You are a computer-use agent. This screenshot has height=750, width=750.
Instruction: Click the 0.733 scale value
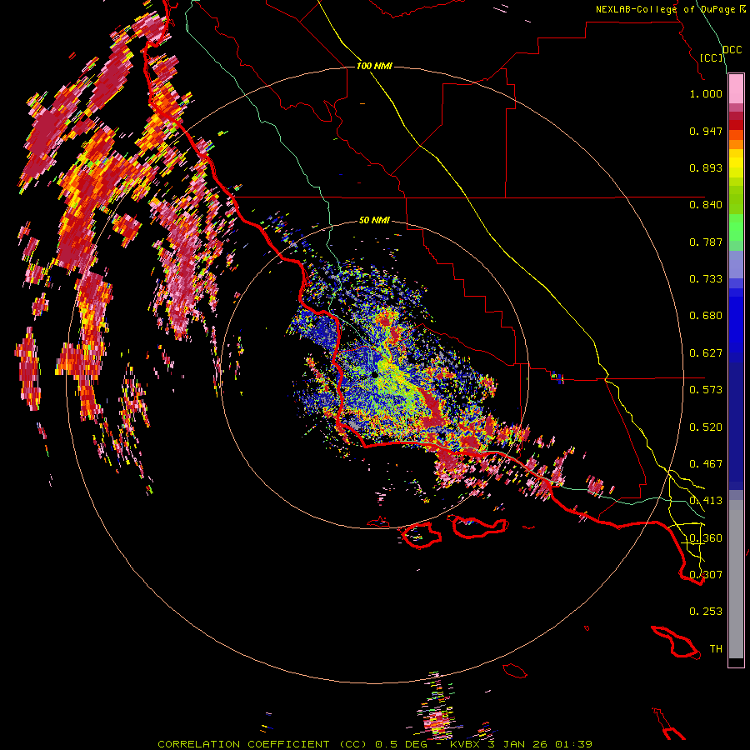pyautogui.click(x=706, y=279)
